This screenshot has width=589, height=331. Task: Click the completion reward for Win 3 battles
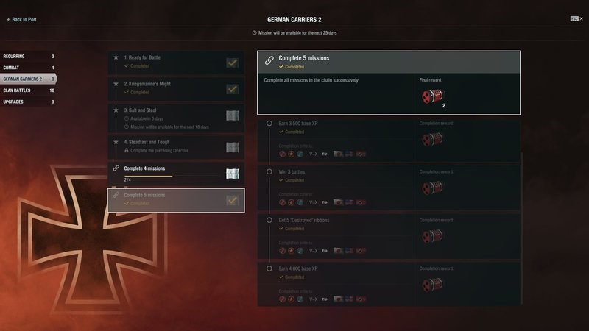(x=432, y=188)
